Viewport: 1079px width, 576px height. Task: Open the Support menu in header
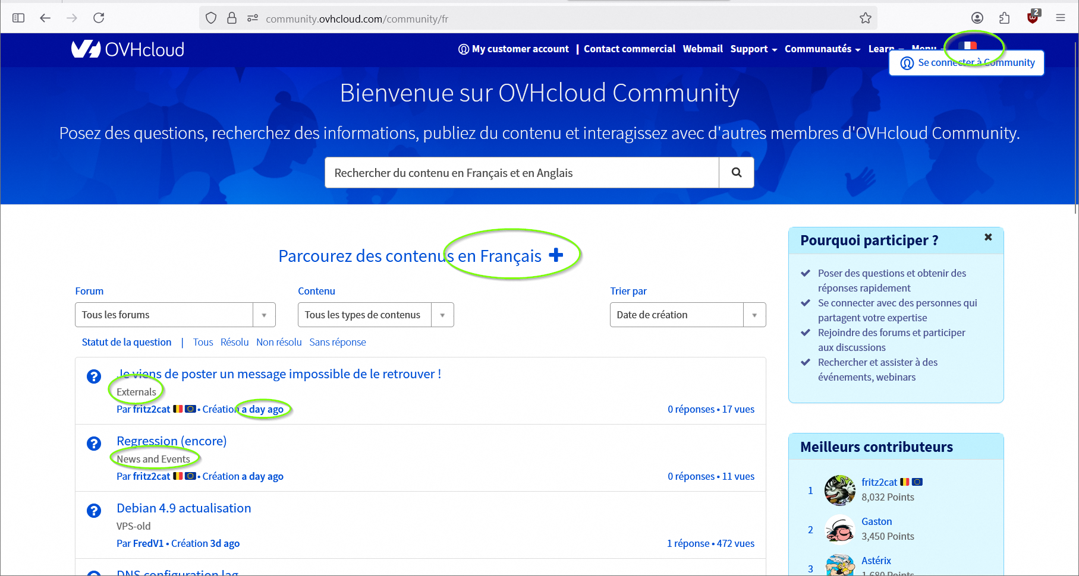pyautogui.click(x=753, y=49)
